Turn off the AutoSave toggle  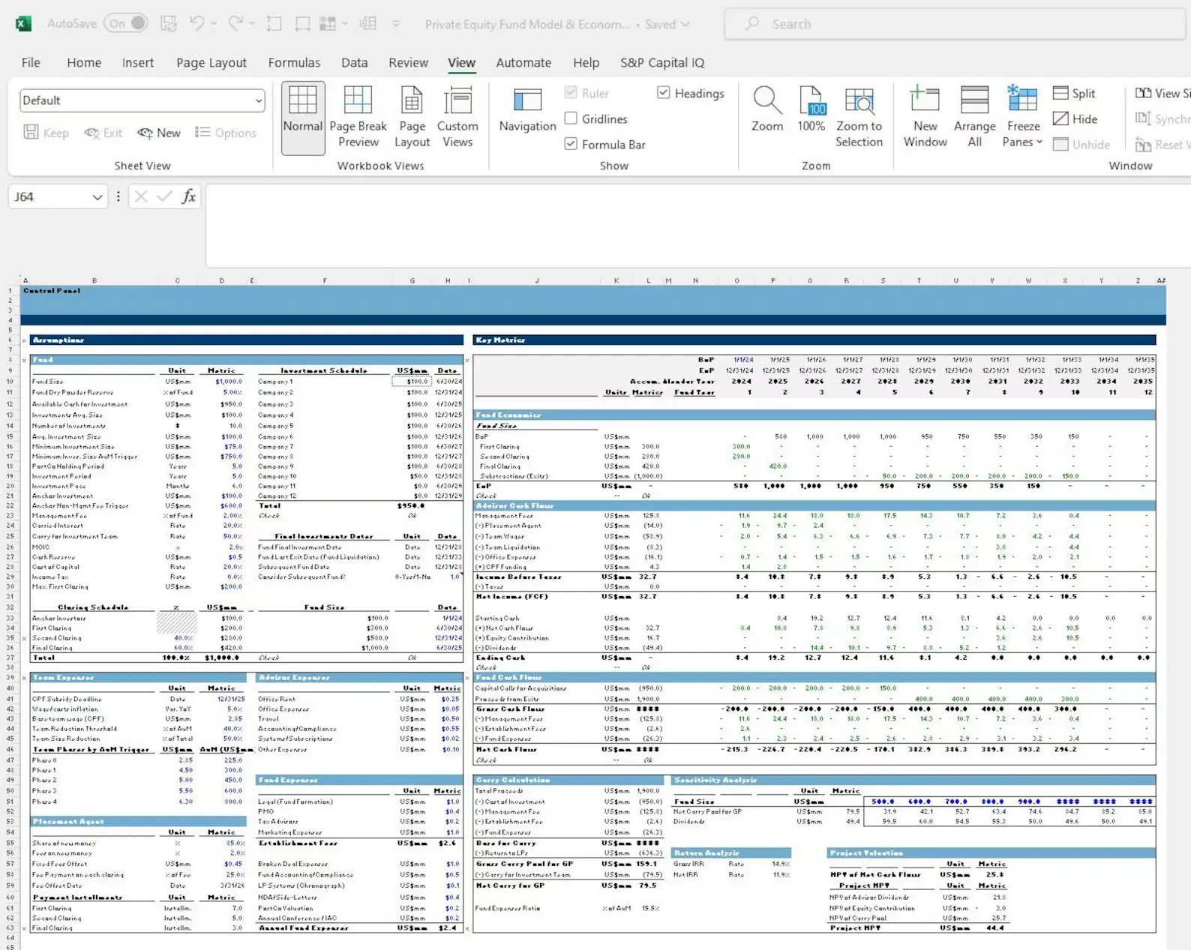pyautogui.click(x=126, y=23)
